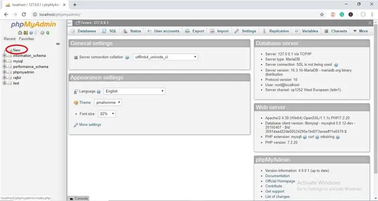Open the Console bar at bottom
Viewport: 378px width, 201px height.
[x=78, y=199]
